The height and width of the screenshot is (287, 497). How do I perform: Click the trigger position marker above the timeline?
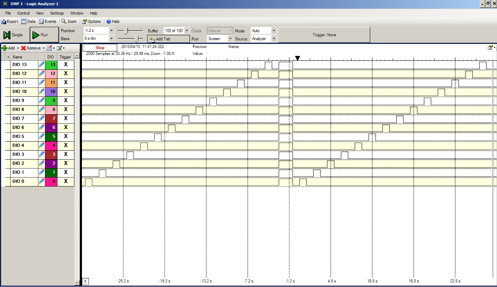[x=297, y=58]
